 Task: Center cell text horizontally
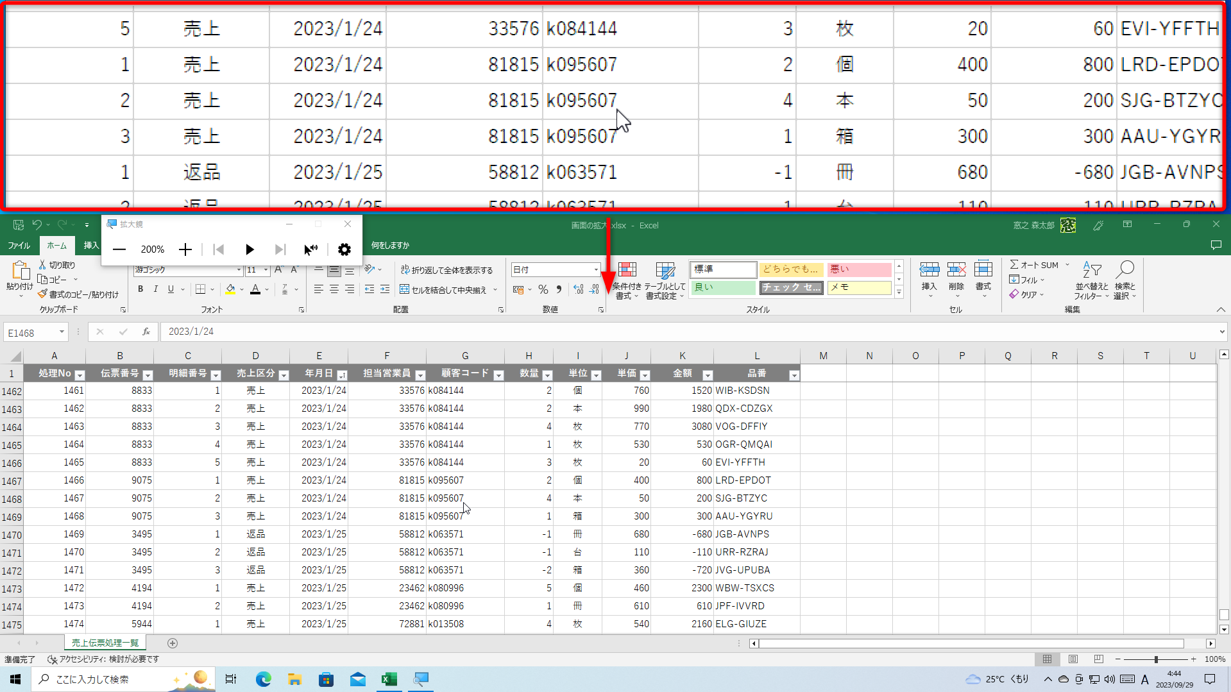334,290
